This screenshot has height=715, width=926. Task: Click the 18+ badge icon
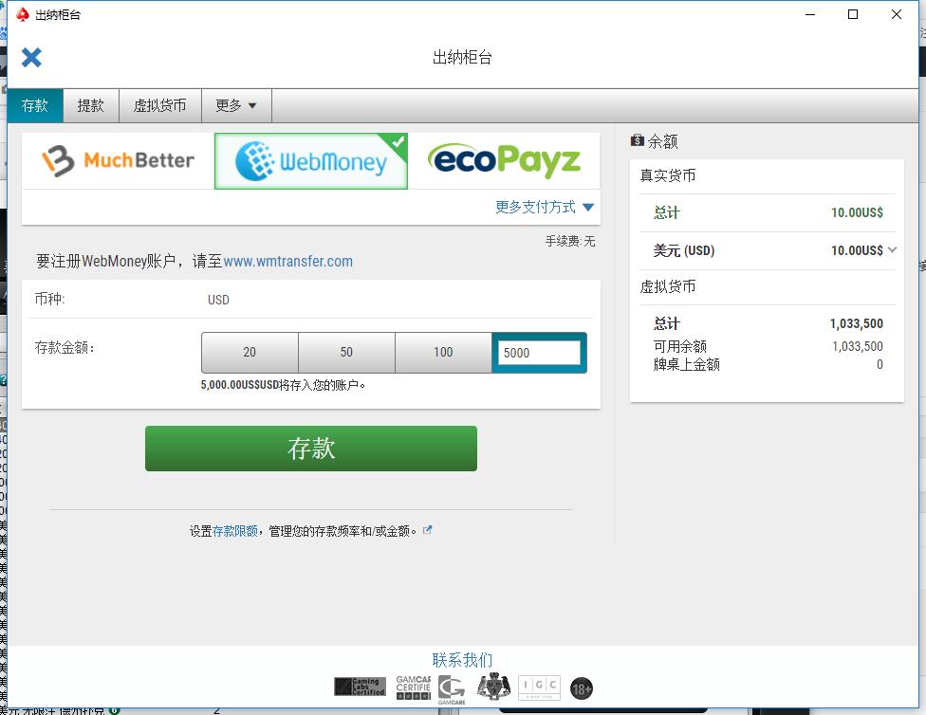coord(582,688)
